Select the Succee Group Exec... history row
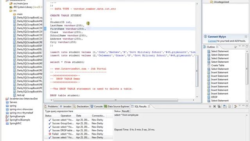 (x=78, y=123)
